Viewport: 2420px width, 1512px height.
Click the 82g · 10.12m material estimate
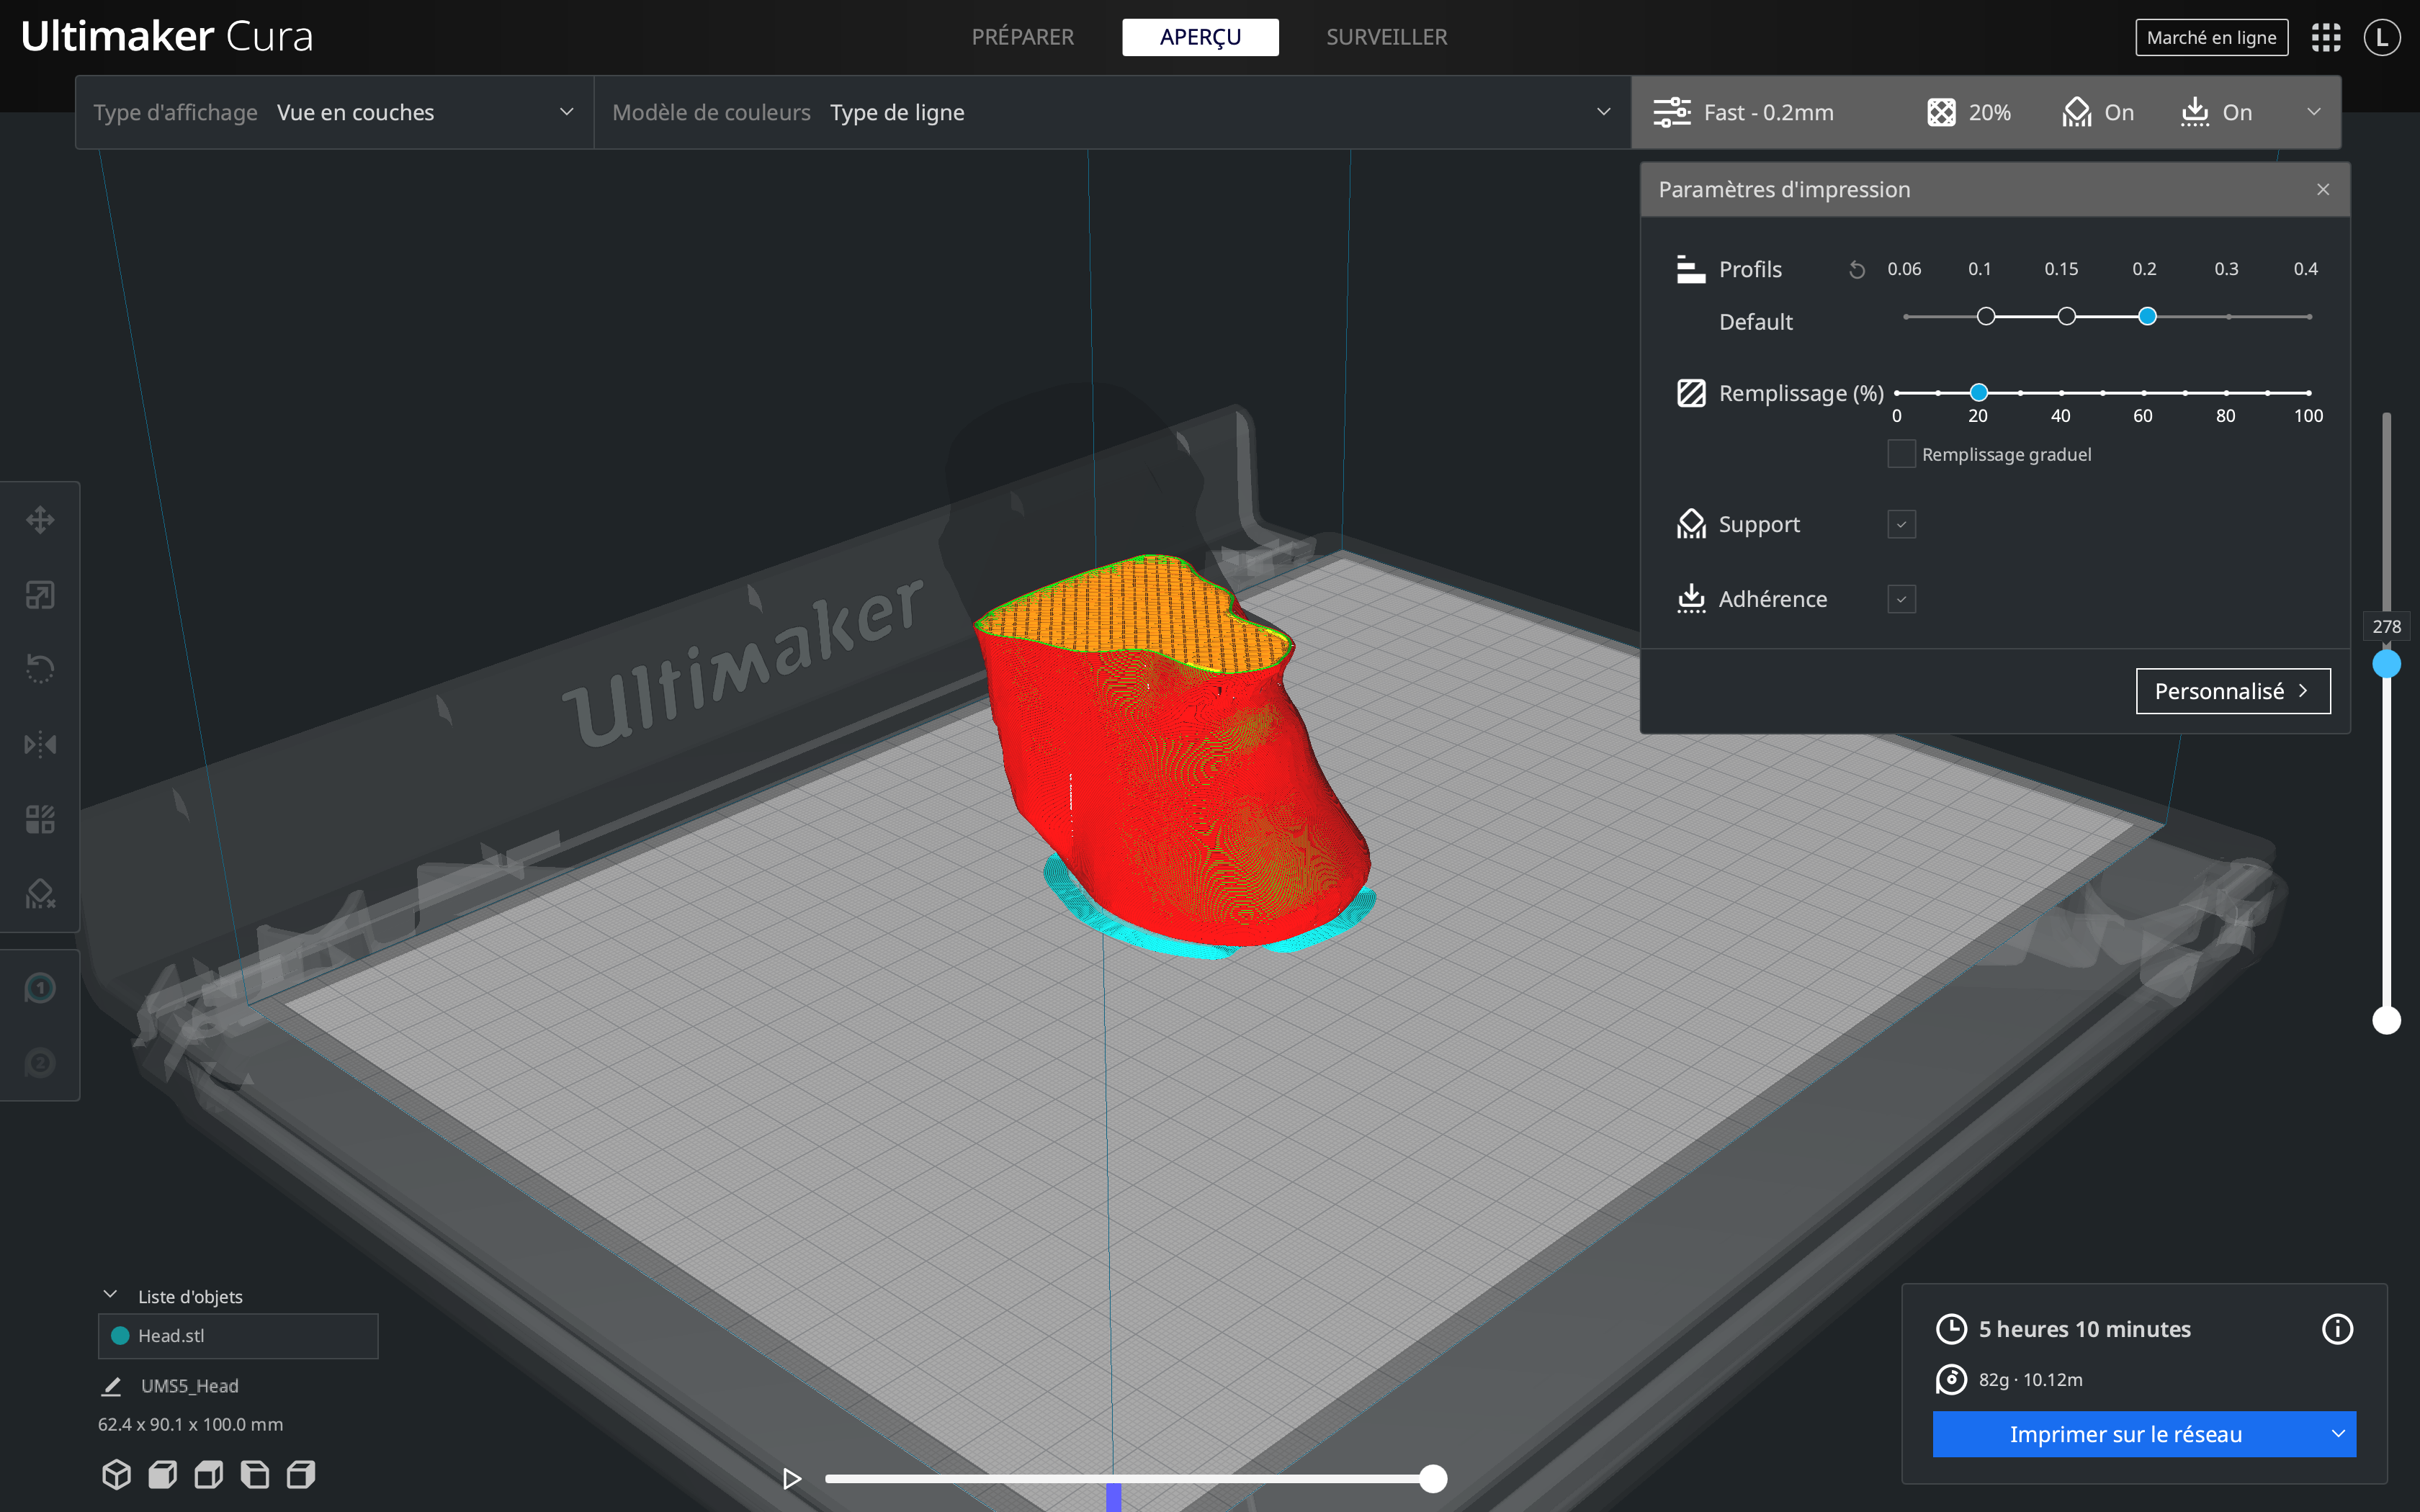2030,1379
